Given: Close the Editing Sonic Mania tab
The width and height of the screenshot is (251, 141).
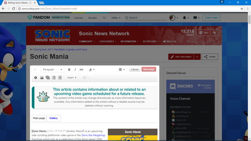Looking at the screenshot, I should pos(35,3).
